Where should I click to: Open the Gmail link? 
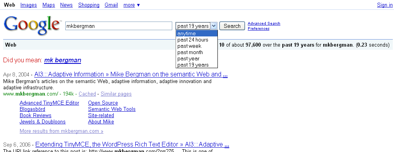coord(111,5)
